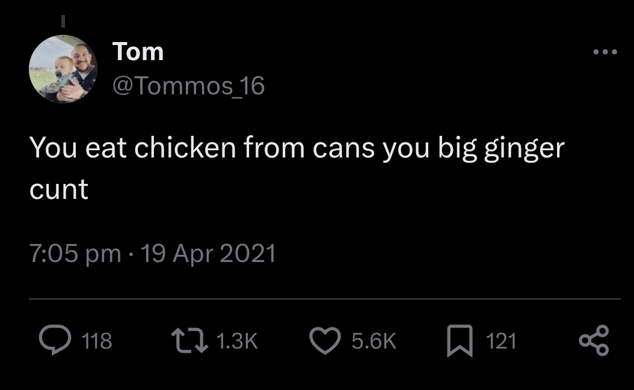Open the @Tommos_16 handle link
The height and width of the screenshot is (390, 634).
[188, 87]
